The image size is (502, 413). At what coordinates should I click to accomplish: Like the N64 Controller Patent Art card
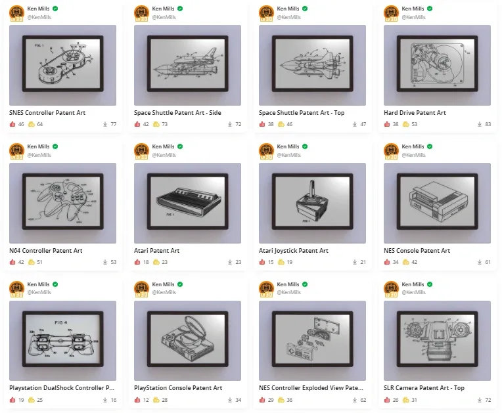12,262
